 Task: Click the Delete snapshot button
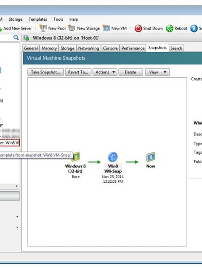click(x=130, y=72)
